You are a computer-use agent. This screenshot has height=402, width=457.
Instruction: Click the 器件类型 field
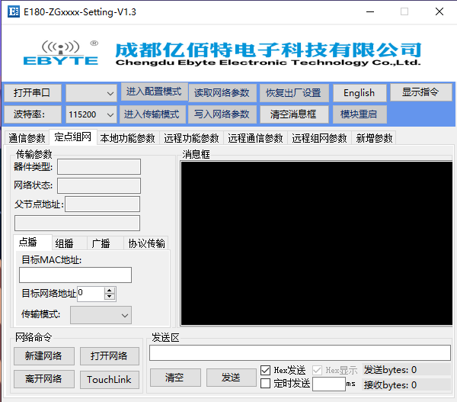(99, 167)
